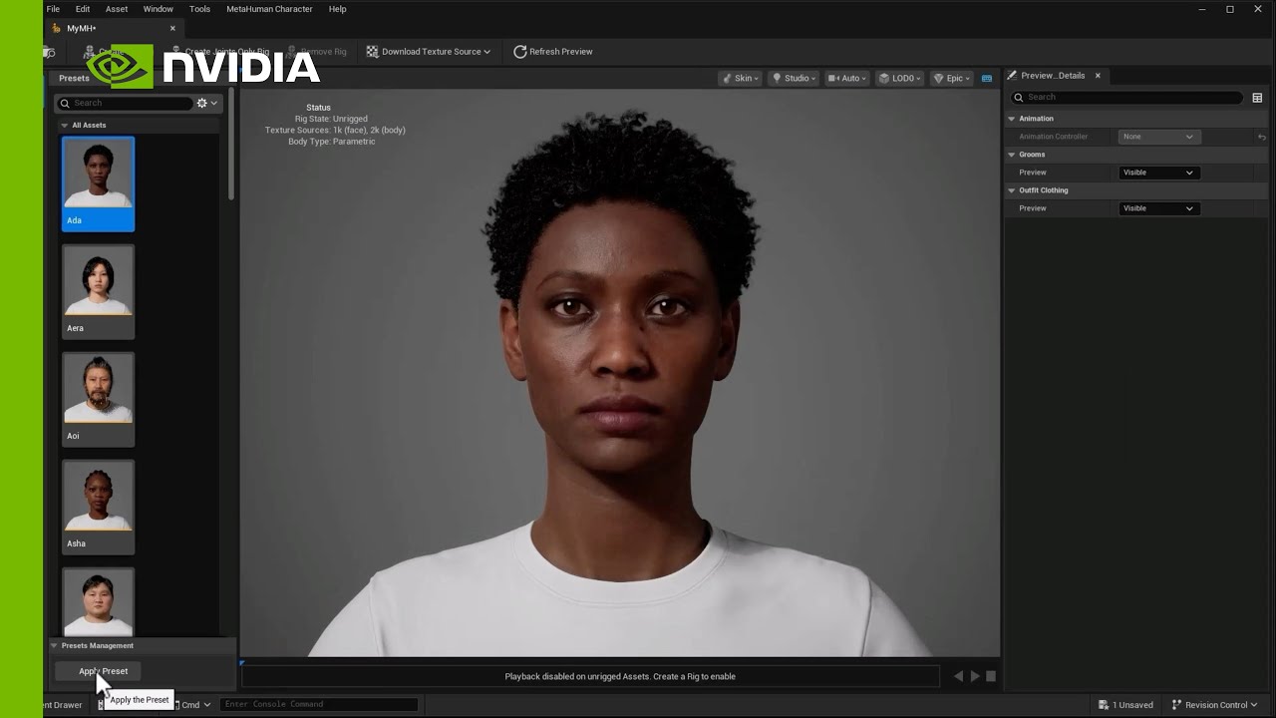Open the LOD0 level dropdown
The width and height of the screenshot is (1276, 718).
coord(899,78)
